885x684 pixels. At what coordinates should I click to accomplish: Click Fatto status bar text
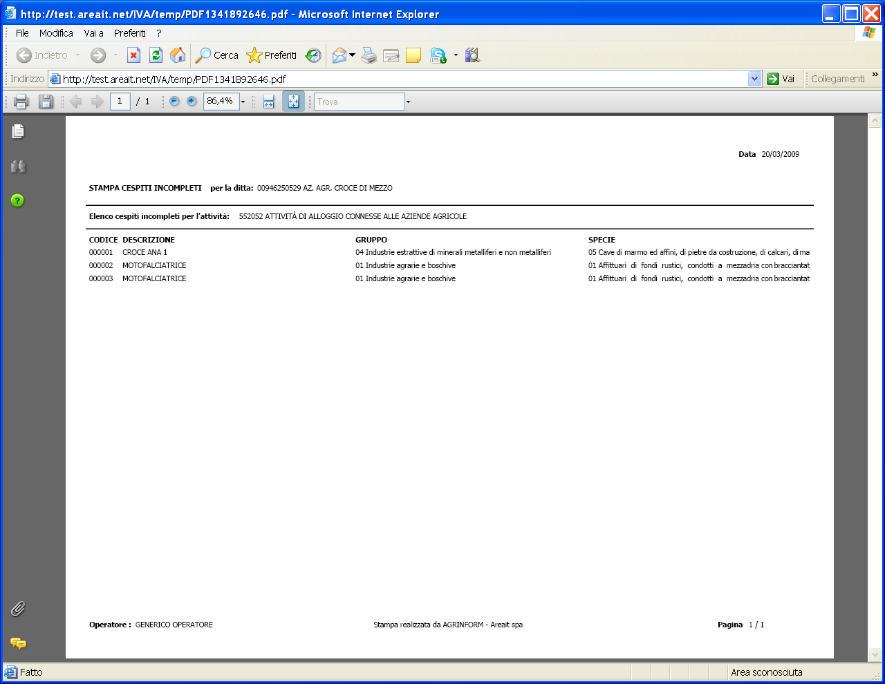click(x=31, y=672)
